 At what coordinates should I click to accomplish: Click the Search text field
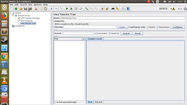tap(78, 33)
